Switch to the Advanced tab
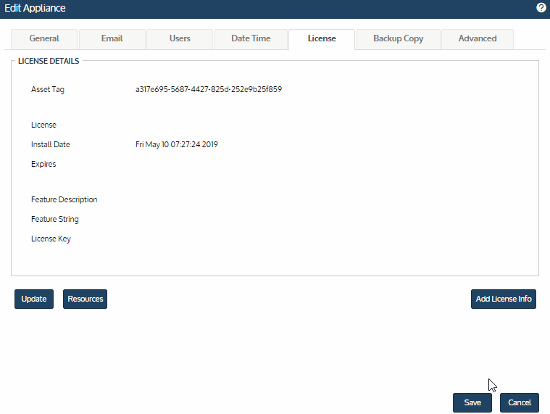The height and width of the screenshot is (414, 550). (478, 39)
